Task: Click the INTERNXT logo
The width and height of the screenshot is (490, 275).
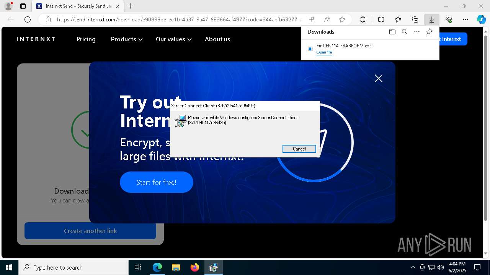Action: (x=36, y=39)
